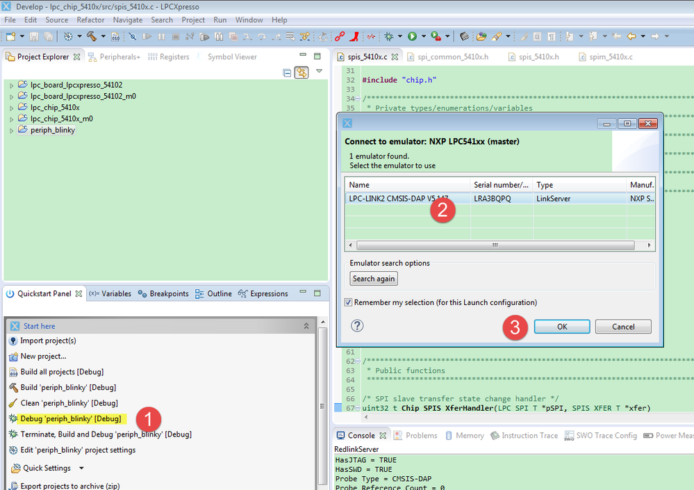Open the Project Explorer view menu
This screenshot has width=694, height=490.
point(319,72)
